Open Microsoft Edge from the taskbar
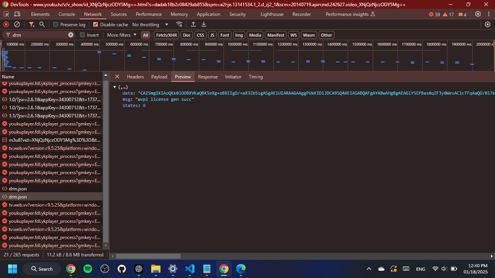This screenshot has width=495, height=278. 241,269
